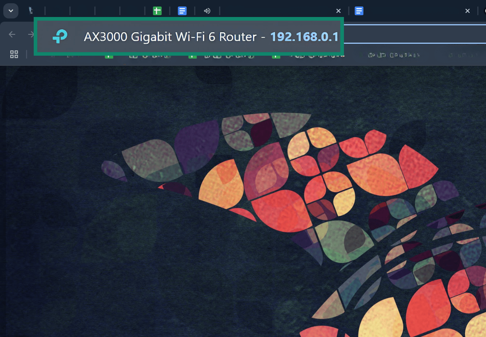This screenshot has width=486, height=337.
Task: Click the first green Sheets bookmark icon
Action: [109, 55]
